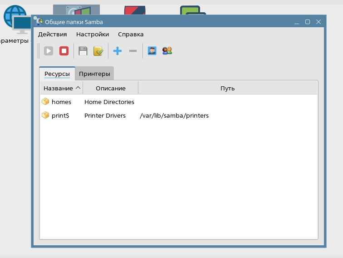
Task: Switch to the Принтеры tab
Action: pyautogui.click(x=94, y=74)
